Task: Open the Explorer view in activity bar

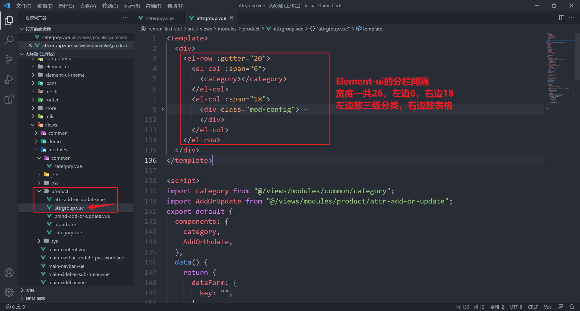Action: (x=9, y=21)
